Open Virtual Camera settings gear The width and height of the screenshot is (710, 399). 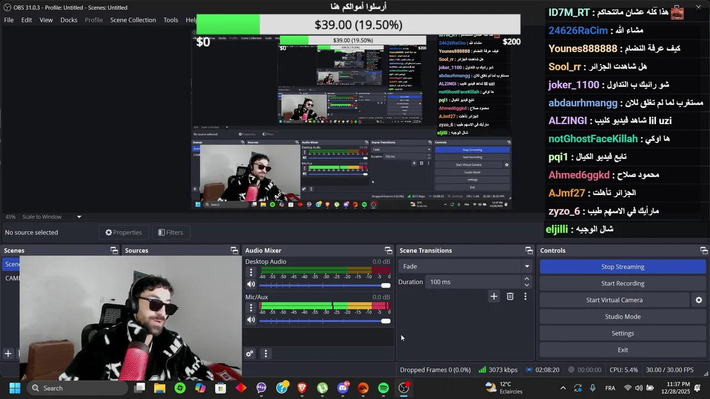[x=699, y=300]
